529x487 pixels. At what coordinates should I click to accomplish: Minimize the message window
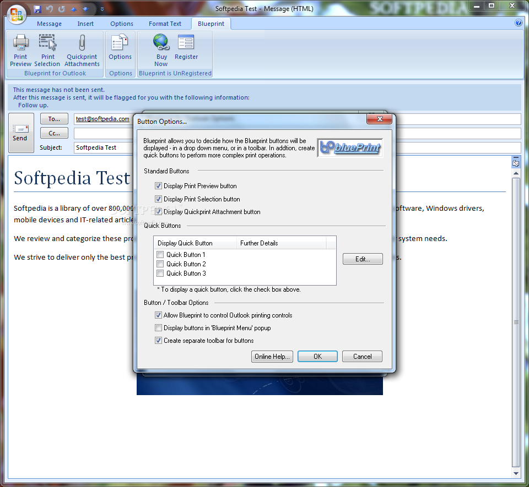pyautogui.click(x=476, y=6)
